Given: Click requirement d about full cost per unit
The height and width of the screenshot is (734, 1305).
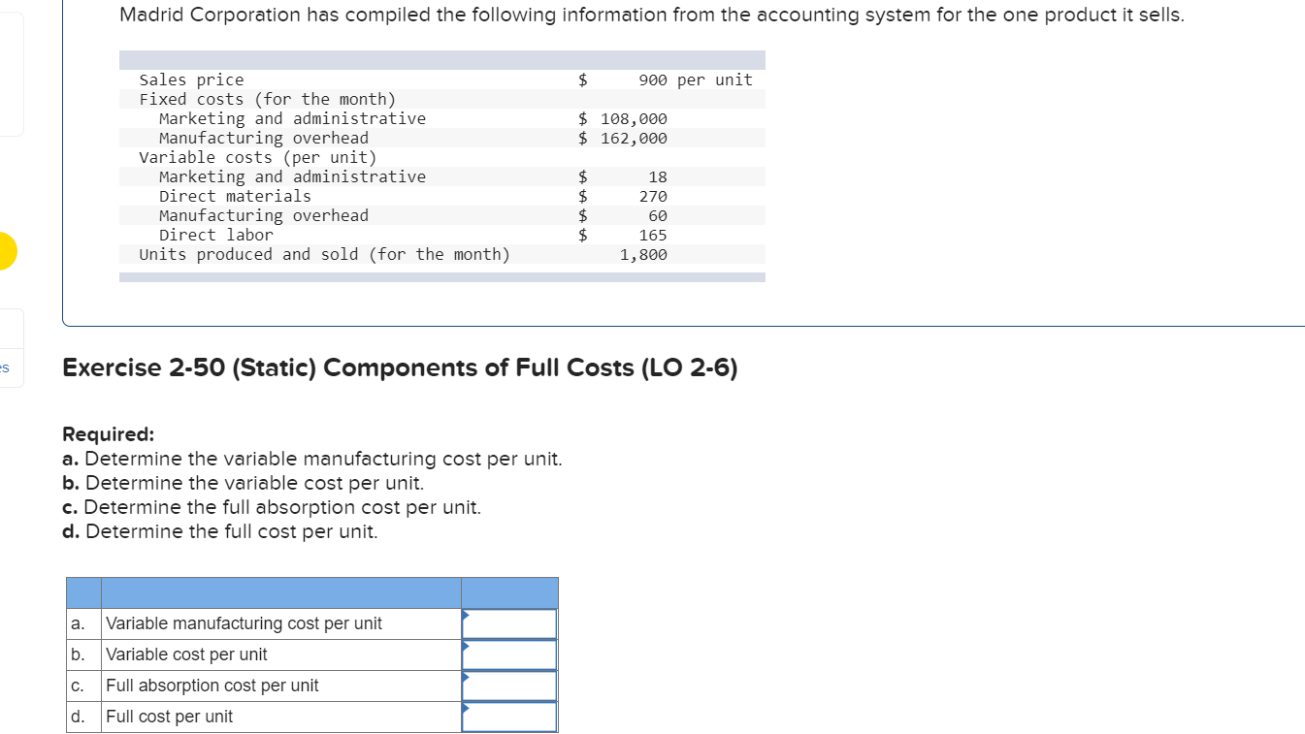Looking at the screenshot, I should 220,531.
